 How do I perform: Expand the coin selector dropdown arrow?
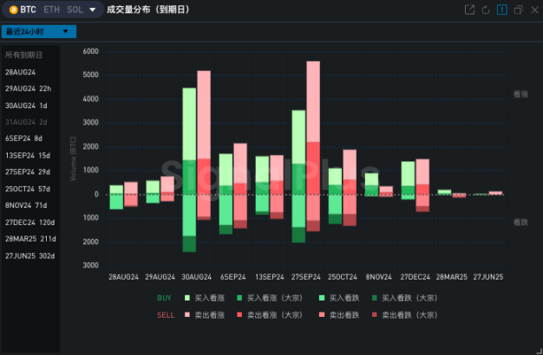(x=93, y=10)
